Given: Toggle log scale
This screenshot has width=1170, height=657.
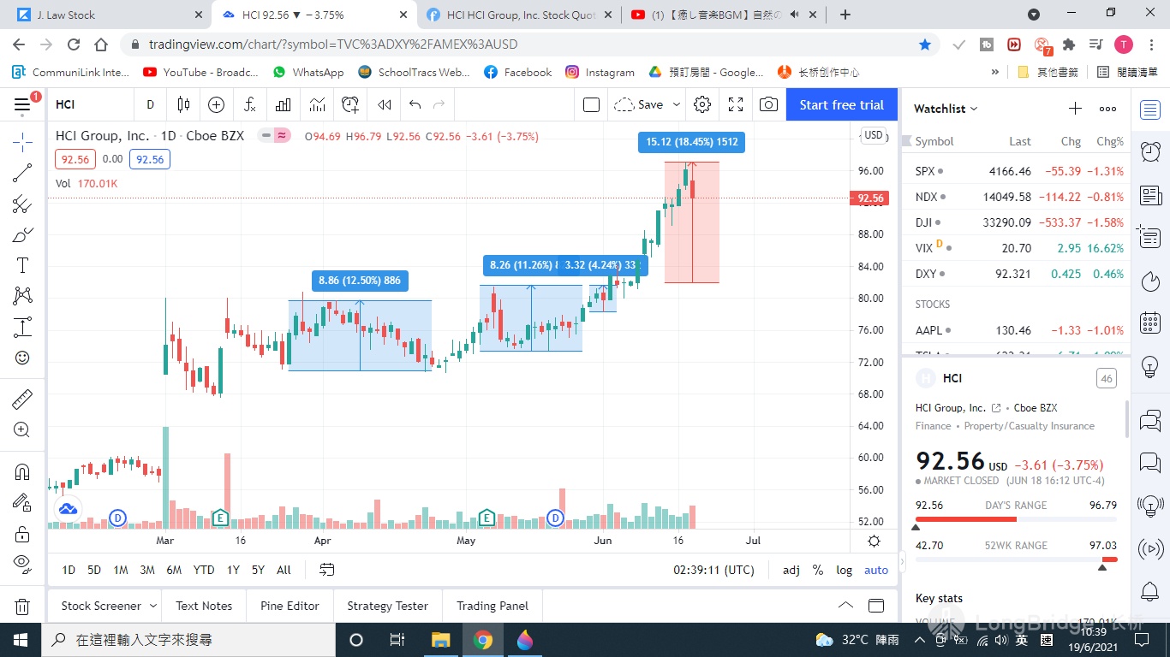Looking at the screenshot, I should 845,570.
